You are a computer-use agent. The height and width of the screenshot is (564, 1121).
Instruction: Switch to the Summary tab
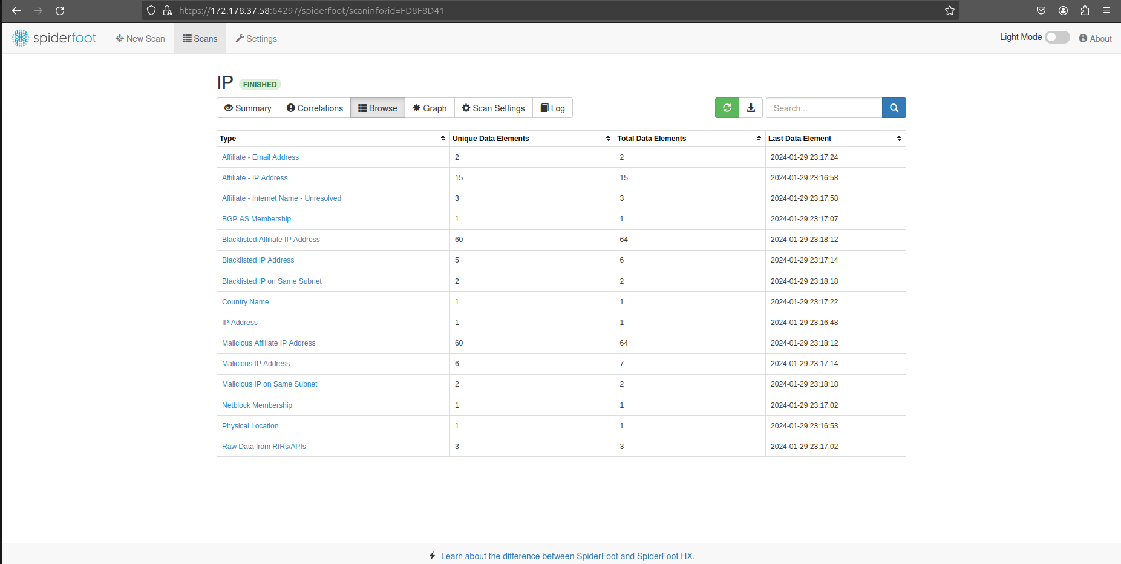click(x=248, y=108)
